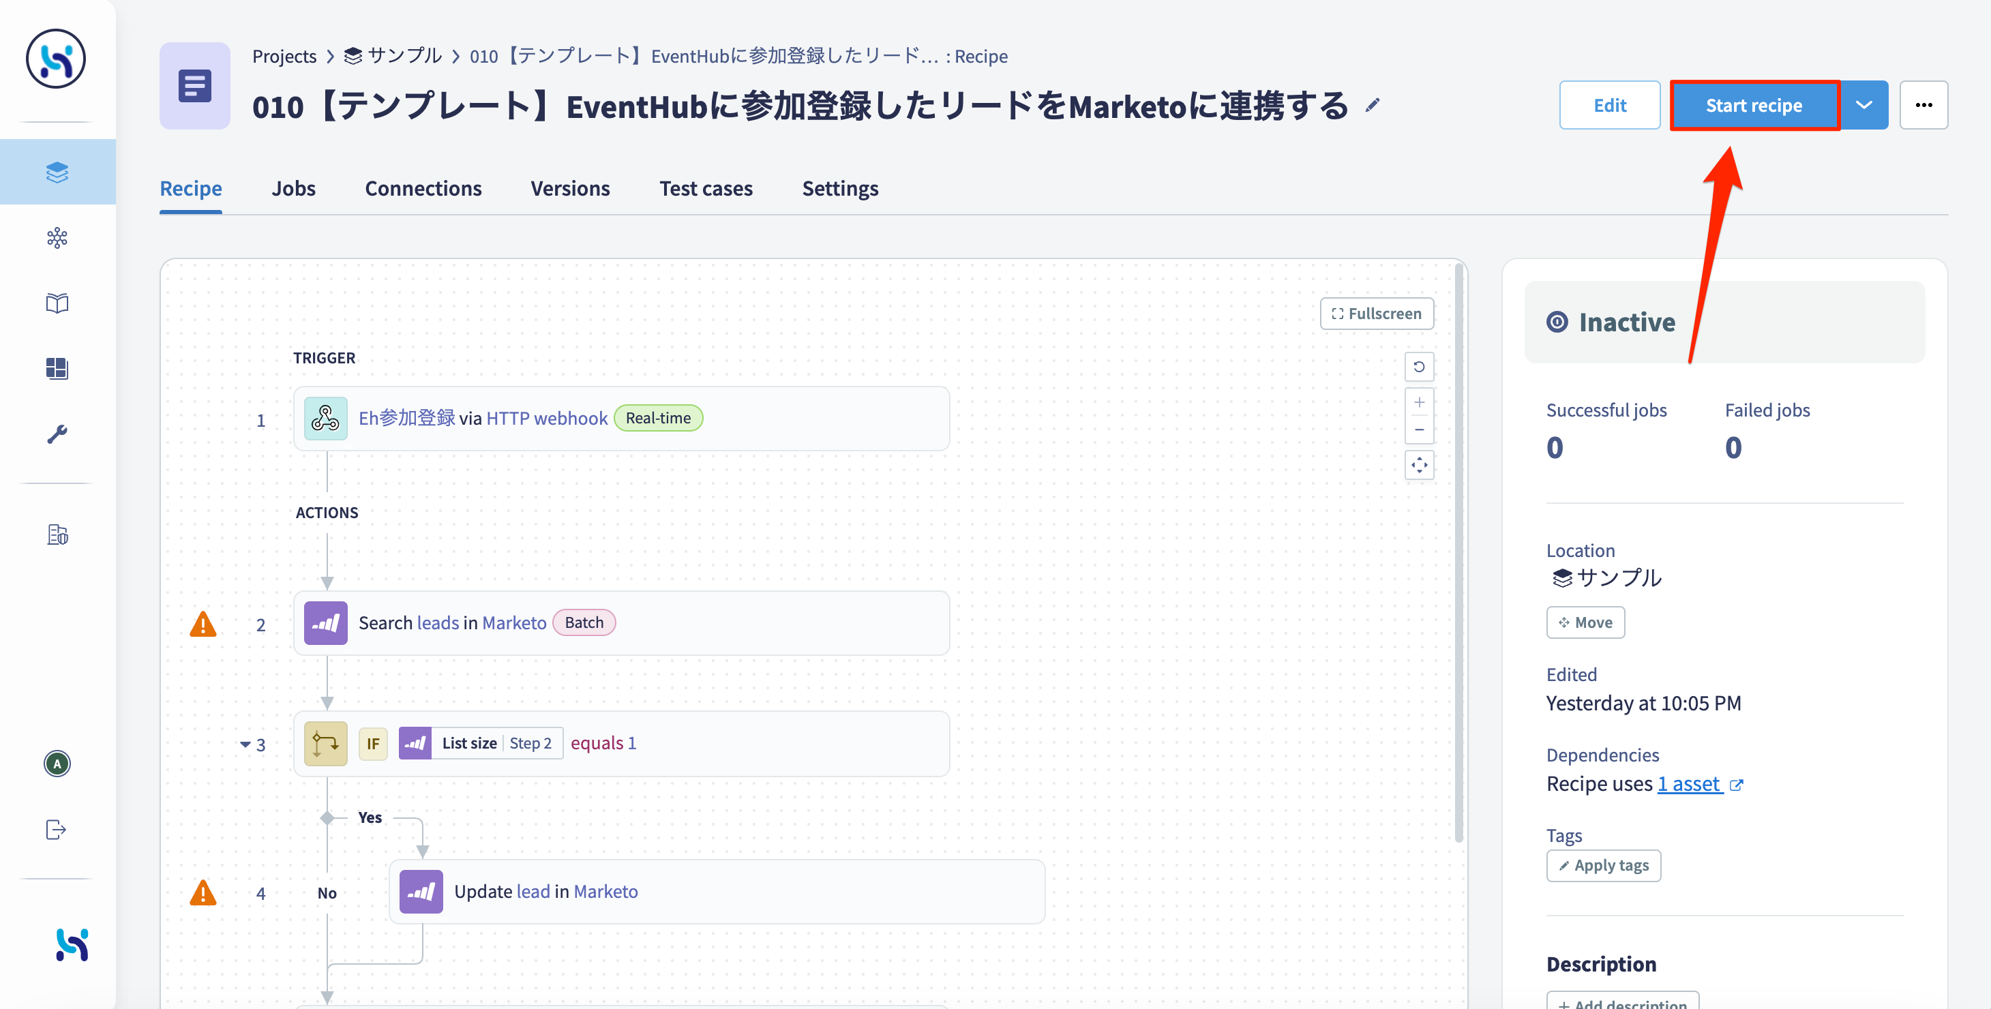The width and height of the screenshot is (1991, 1009).
Task: Open Projects stack icon in sidebar
Action: coord(57,172)
